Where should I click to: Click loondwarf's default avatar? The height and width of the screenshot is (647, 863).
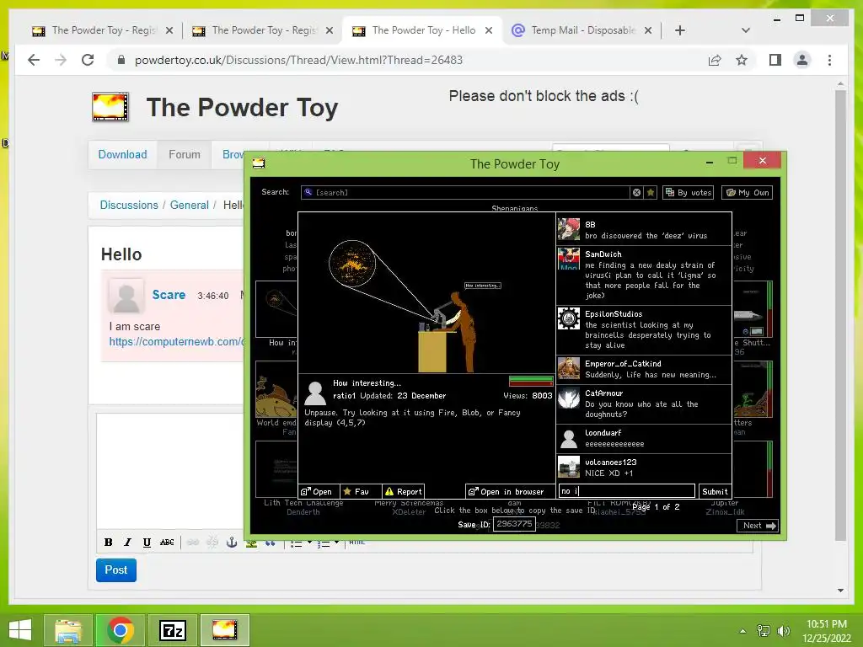(569, 438)
